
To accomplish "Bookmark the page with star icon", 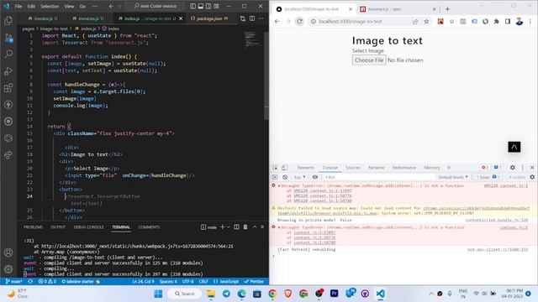I will tap(426, 22).
